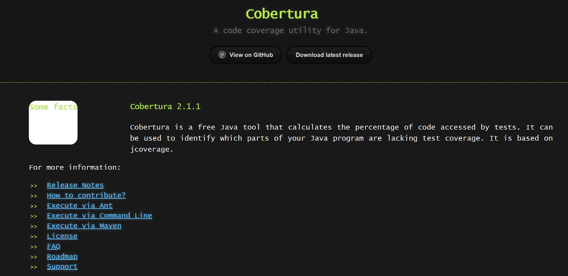Open the Execute via Command Line link
The height and width of the screenshot is (276, 568).
click(99, 215)
